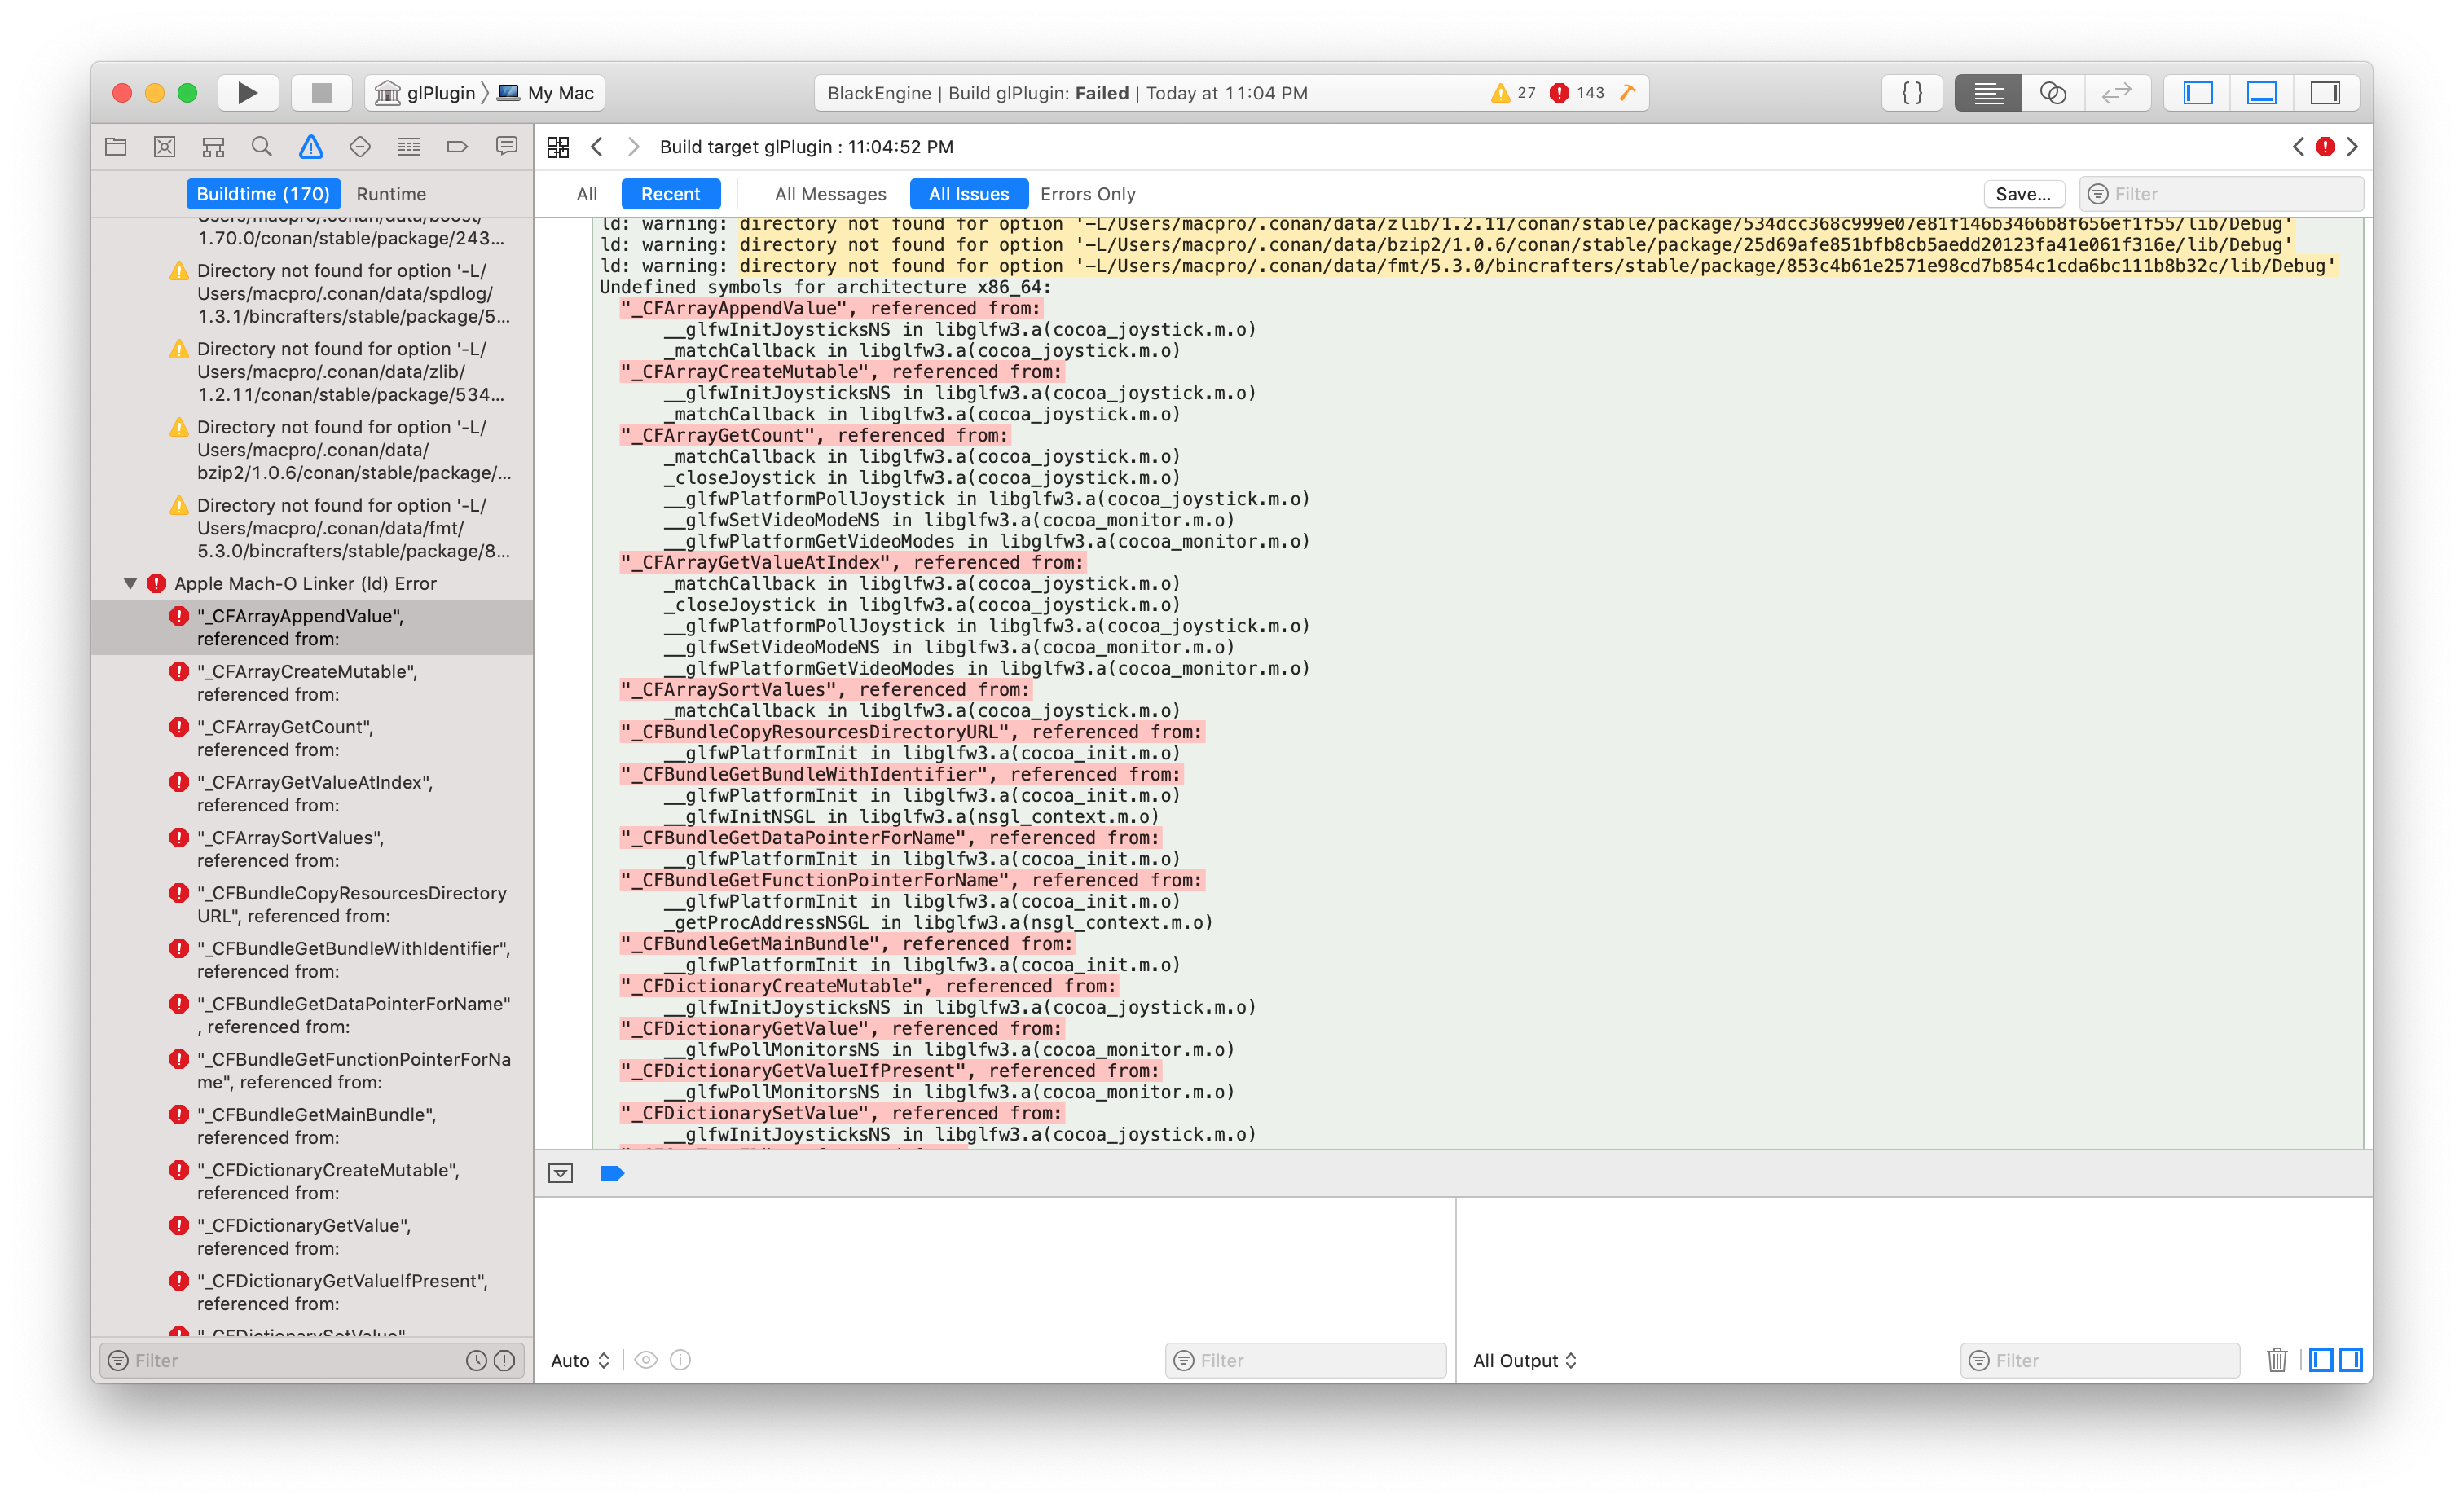Toggle the Inspectors right panel
The width and height of the screenshot is (2464, 1504).
2325,93
